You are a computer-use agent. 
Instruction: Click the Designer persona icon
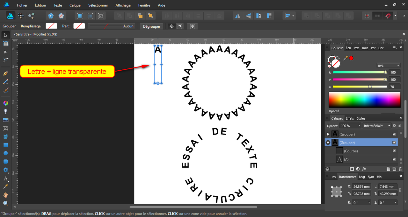pos(10,16)
